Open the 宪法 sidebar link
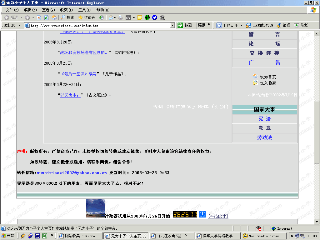The image size is (320, 240). click(264, 119)
